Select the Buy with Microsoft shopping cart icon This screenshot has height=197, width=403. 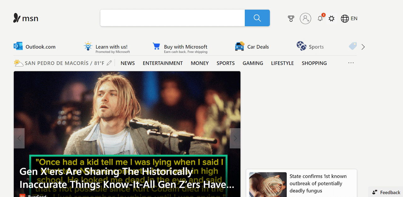coord(156,46)
